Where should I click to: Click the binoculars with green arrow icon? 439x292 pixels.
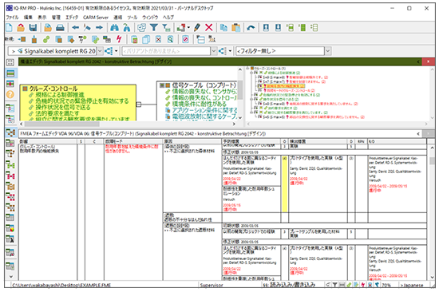click(127, 27)
